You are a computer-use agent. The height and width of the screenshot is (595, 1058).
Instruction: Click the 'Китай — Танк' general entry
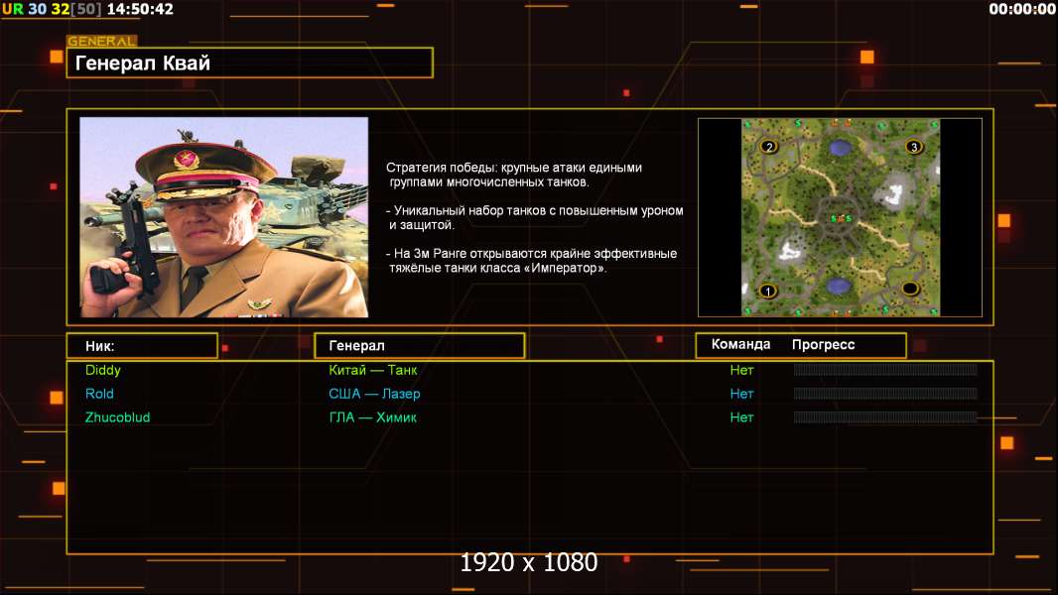tap(372, 370)
